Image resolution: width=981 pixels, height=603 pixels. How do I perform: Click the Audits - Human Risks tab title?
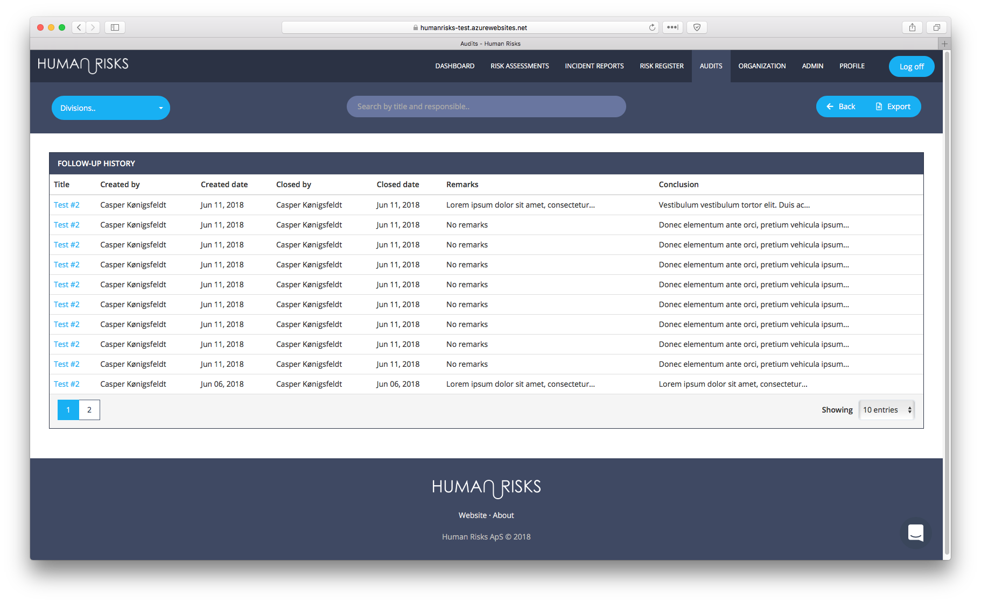point(490,44)
